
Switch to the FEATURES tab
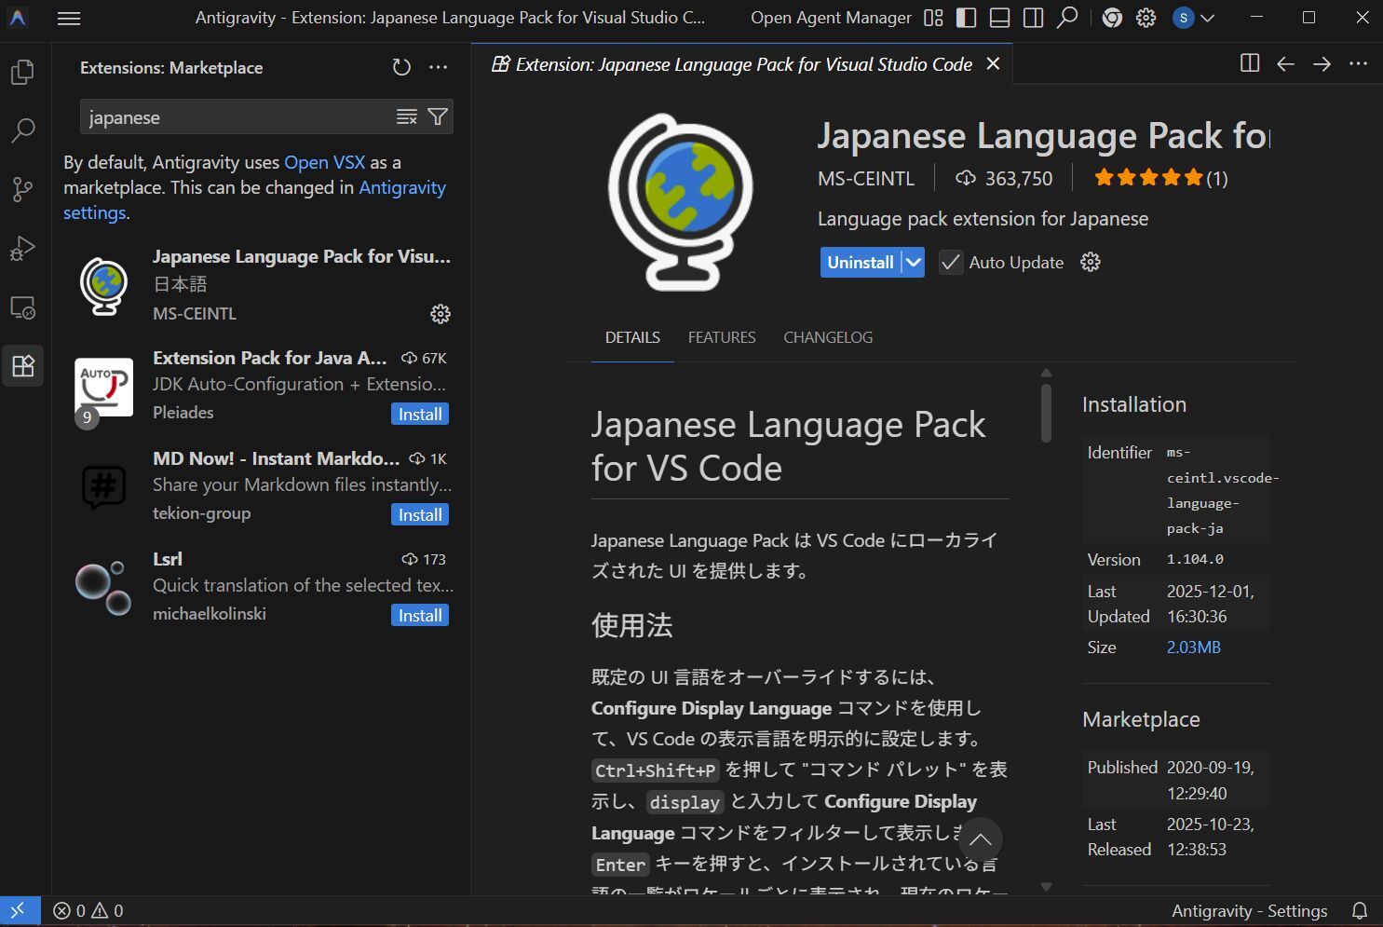(x=721, y=337)
